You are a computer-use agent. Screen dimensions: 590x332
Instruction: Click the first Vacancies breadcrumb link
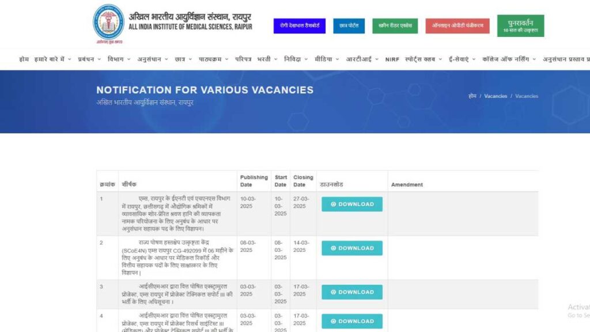[496, 96]
